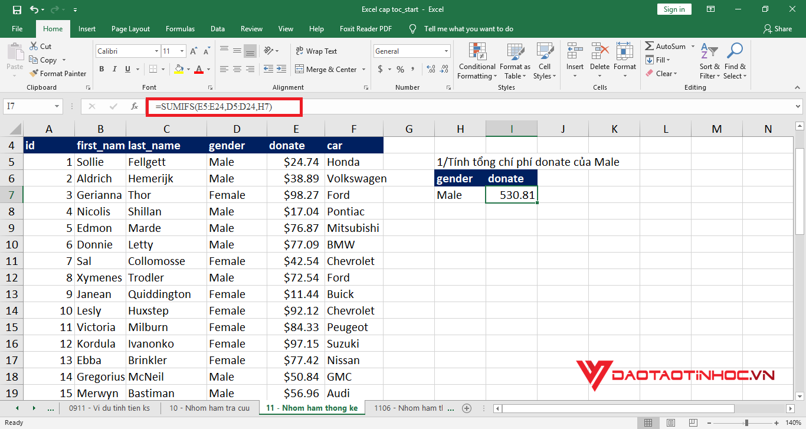
Task: Open Cell Styles gallery
Action: click(x=544, y=61)
